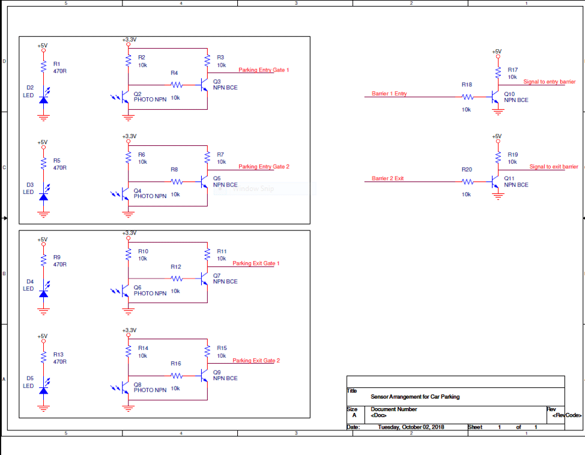Viewport: 585px width, 455px height.
Task: Select the Parking Entry Gate 1 net label
Action: click(x=263, y=70)
